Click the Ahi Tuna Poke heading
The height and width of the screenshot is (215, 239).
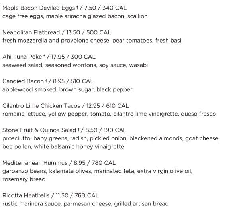tap(22, 57)
